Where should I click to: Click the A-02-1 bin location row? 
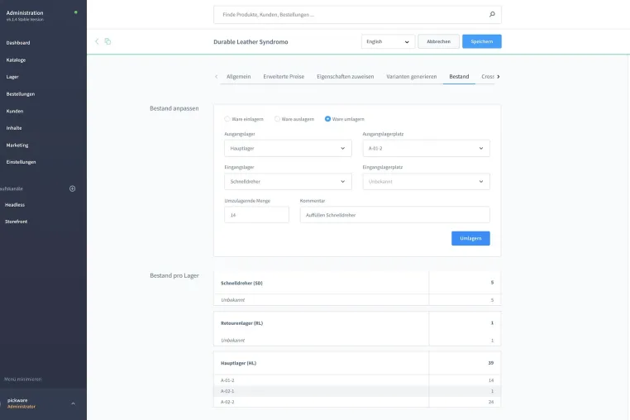(x=357, y=391)
